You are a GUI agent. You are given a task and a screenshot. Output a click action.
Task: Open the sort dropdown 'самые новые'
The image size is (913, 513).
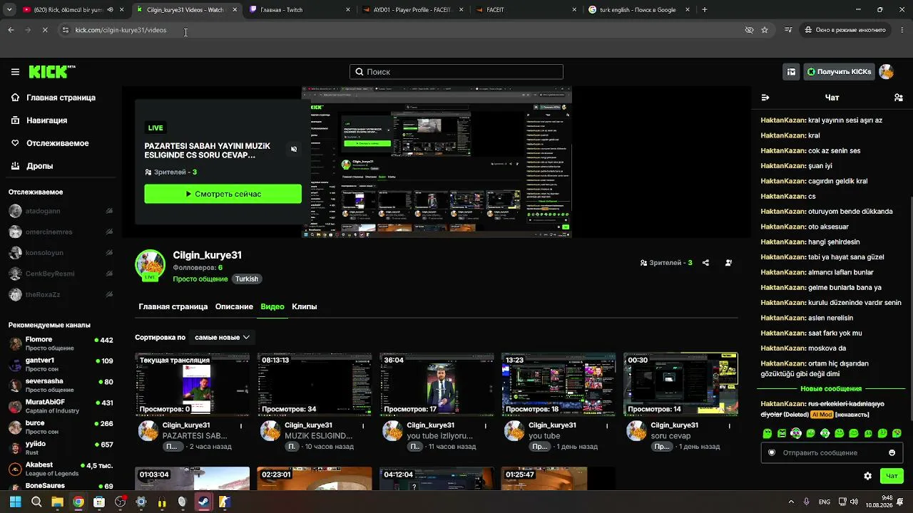coord(222,337)
